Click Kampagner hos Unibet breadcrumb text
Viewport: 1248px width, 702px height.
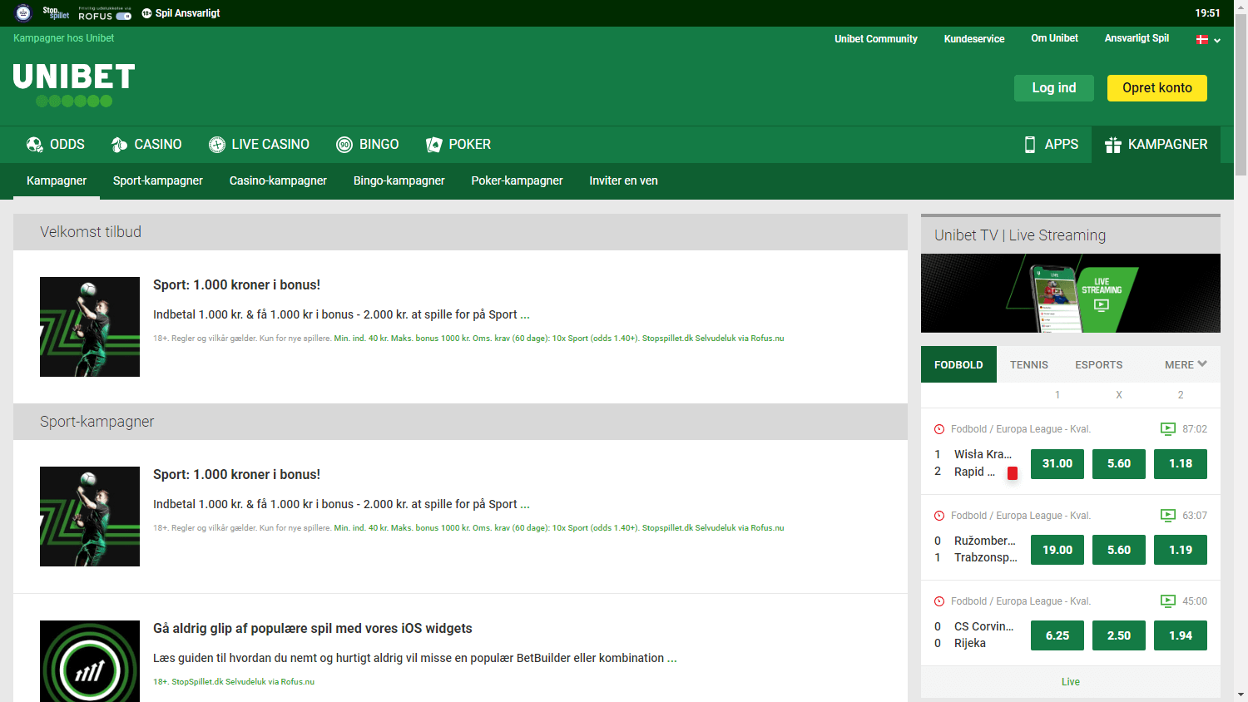[x=63, y=38]
